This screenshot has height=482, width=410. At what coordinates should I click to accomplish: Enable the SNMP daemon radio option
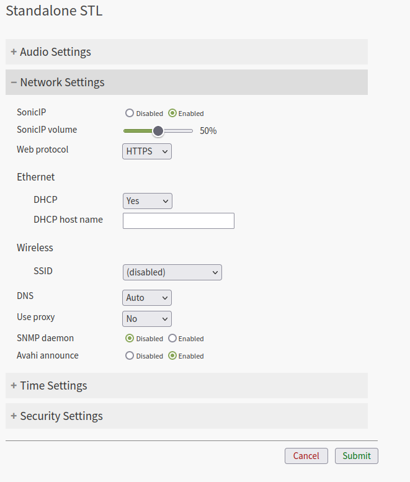(172, 339)
